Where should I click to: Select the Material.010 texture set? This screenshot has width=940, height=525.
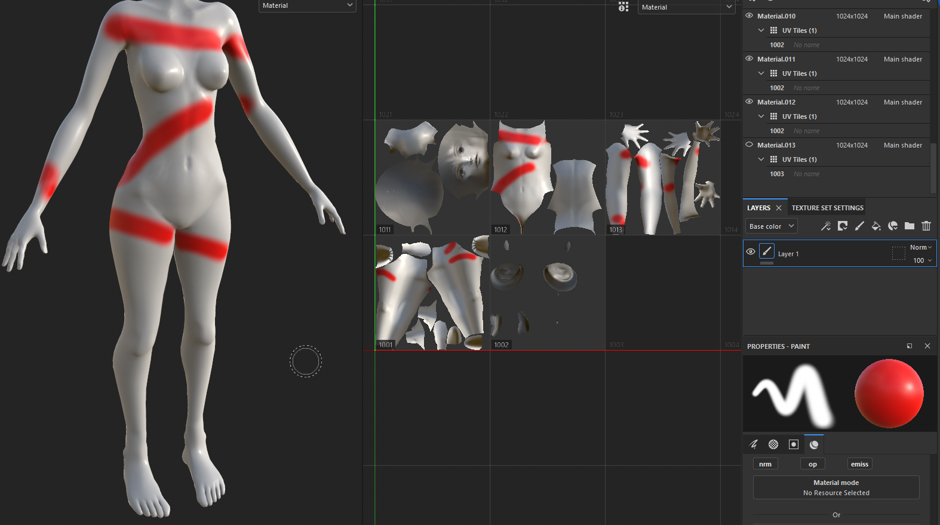[776, 16]
